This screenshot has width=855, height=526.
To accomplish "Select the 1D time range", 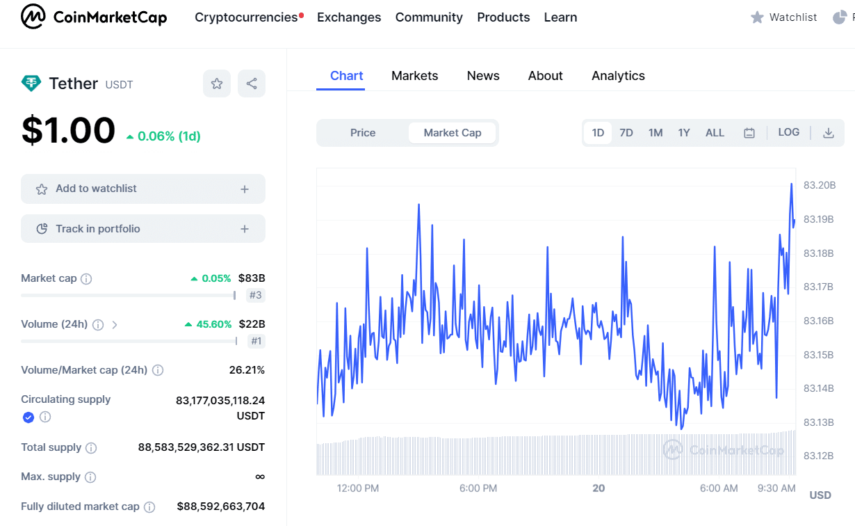I will click(x=598, y=133).
